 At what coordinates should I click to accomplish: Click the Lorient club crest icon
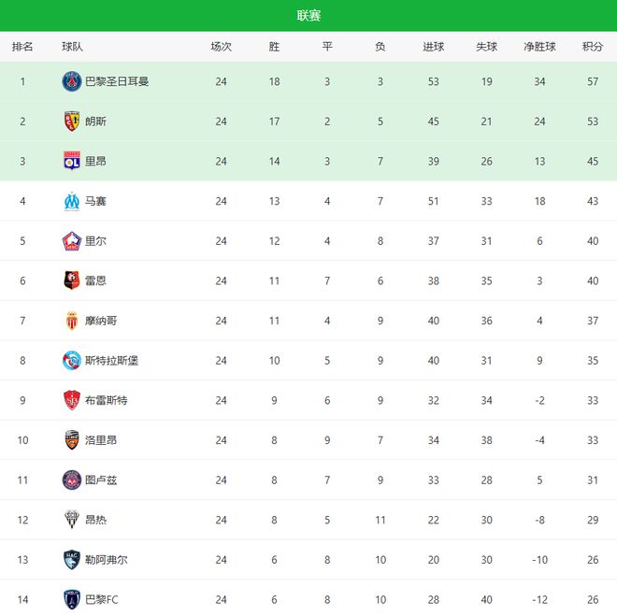pos(72,440)
